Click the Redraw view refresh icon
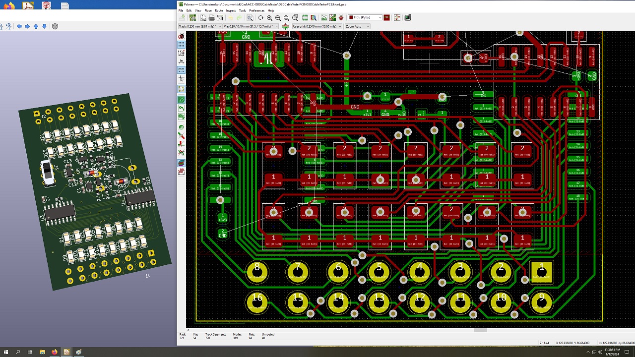Image resolution: width=635 pixels, height=357 pixels. pos(261,18)
